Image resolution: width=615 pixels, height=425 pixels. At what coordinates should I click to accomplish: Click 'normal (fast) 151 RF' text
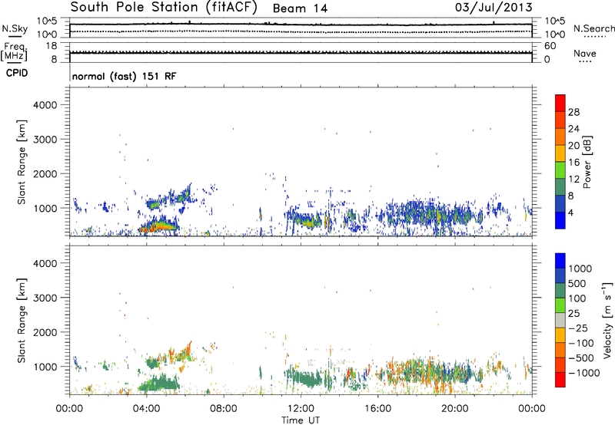(125, 76)
